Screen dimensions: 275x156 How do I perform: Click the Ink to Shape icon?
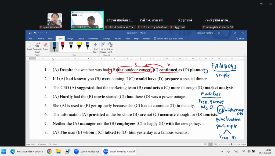tap(103, 48)
